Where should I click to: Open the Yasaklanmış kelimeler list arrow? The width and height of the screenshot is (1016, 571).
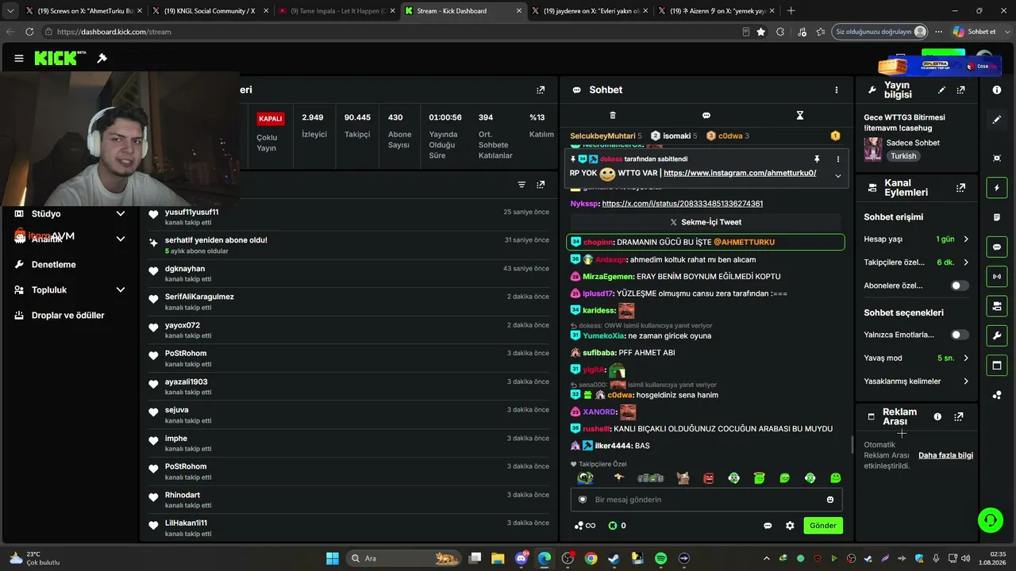[x=966, y=381]
